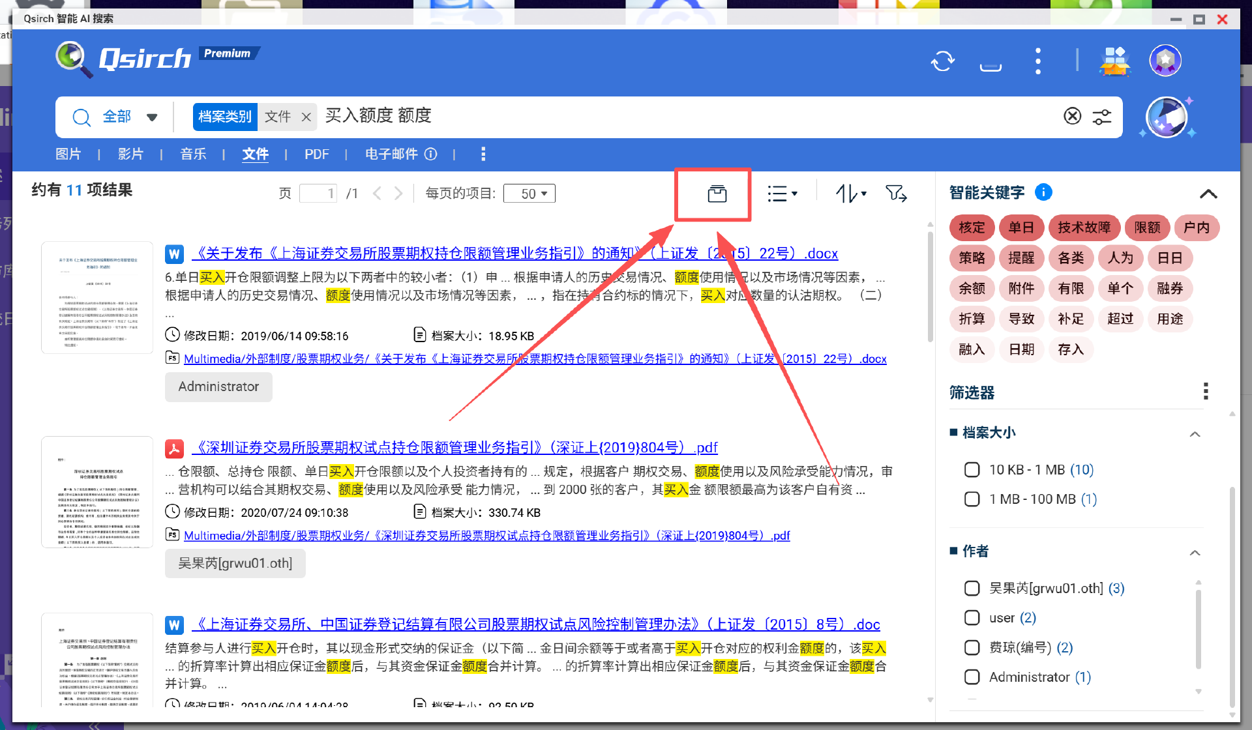Click the 技术故障 keyword tag
Image resolution: width=1252 pixels, height=730 pixels.
1083,227
